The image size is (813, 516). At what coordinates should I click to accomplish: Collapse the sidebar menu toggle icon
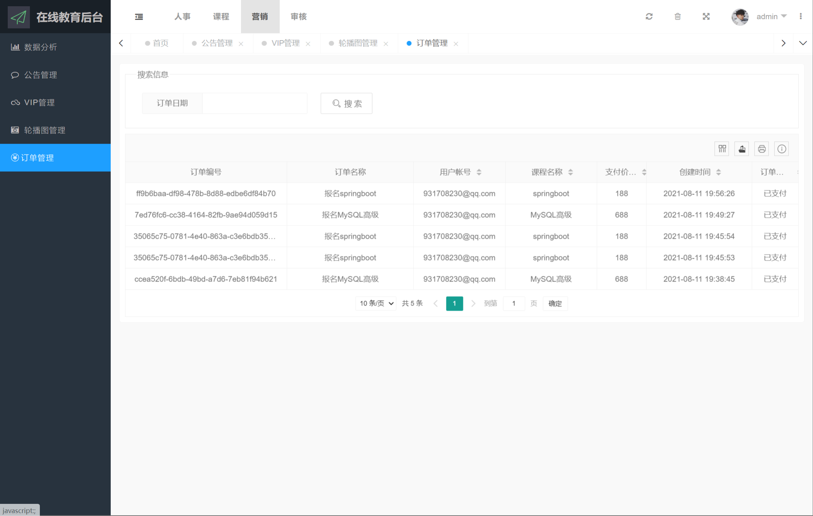click(x=139, y=17)
